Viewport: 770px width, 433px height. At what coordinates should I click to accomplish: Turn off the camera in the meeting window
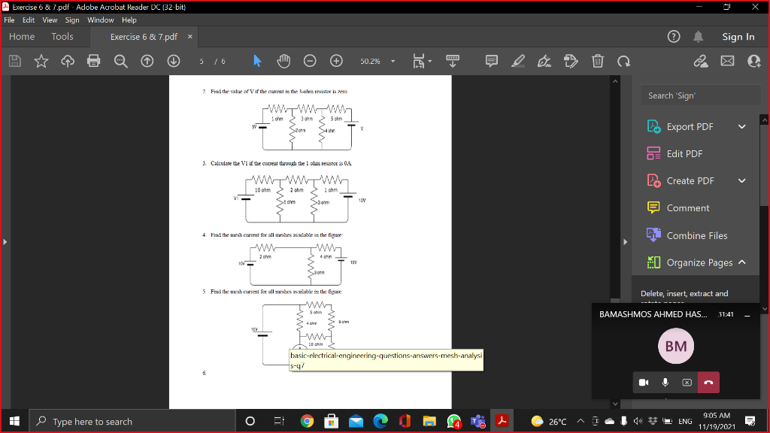click(x=644, y=382)
